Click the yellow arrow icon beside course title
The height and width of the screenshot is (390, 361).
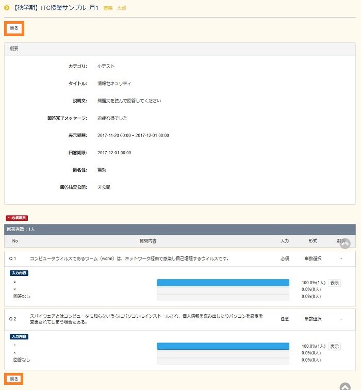[x=7, y=8]
